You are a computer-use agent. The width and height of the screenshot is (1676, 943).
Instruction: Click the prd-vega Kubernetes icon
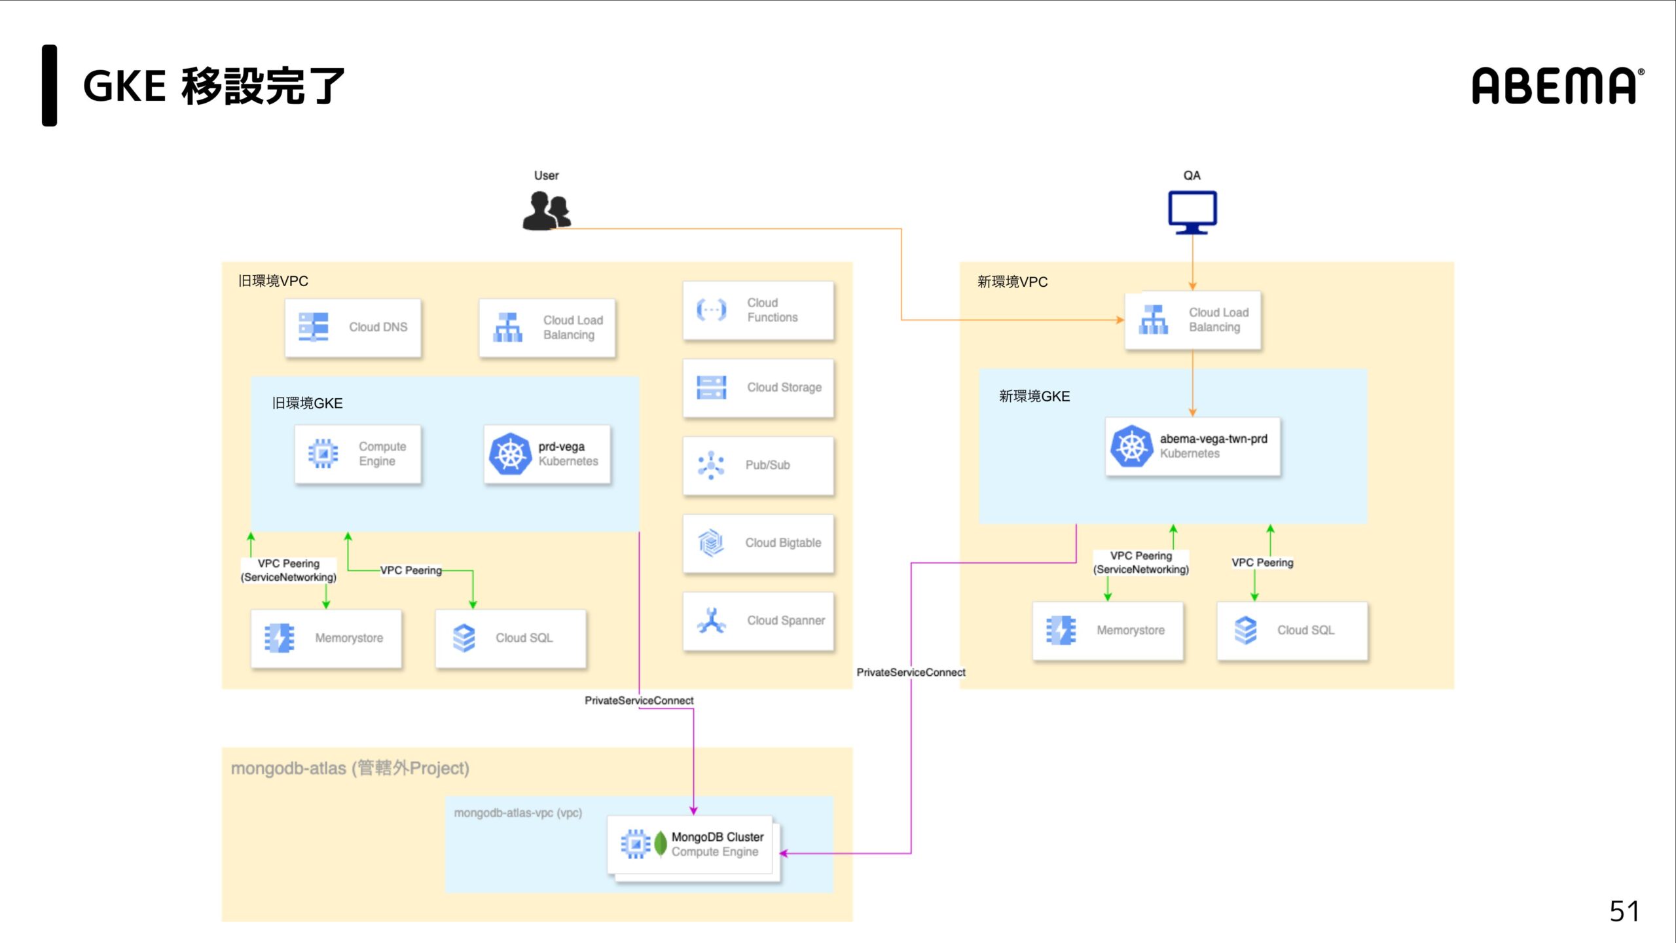[x=510, y=454]
